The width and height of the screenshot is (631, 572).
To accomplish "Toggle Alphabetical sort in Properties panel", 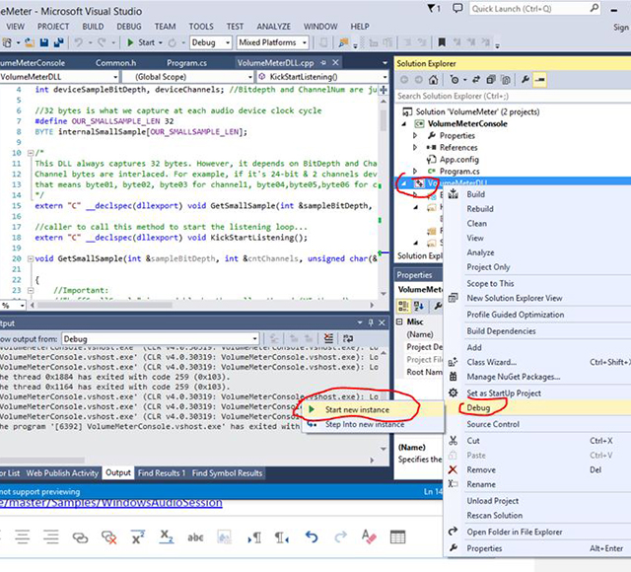I will (418, 307).
